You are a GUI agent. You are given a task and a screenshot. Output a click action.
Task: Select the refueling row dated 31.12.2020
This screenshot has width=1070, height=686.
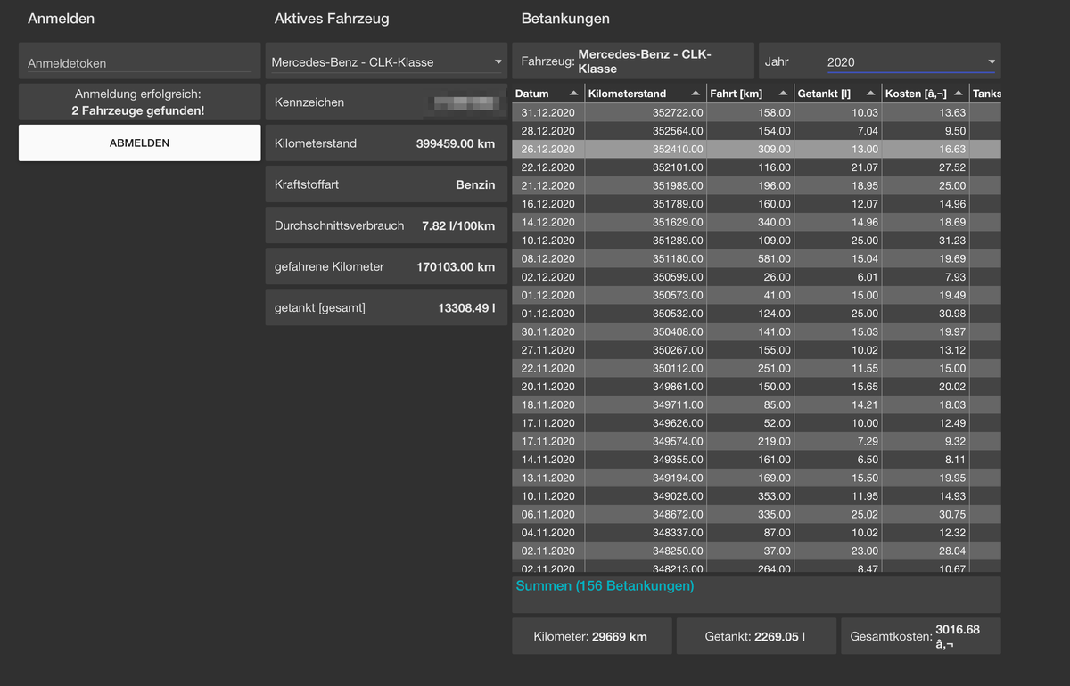click(756, 112)
